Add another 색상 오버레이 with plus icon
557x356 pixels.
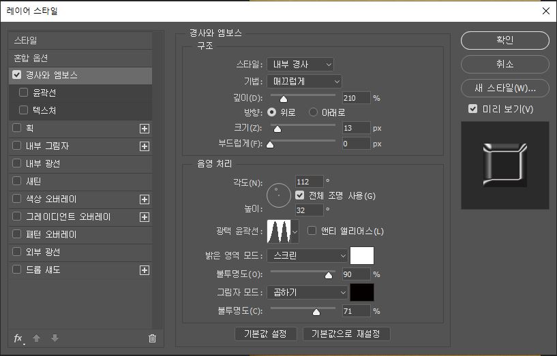(x=145, y=199)
